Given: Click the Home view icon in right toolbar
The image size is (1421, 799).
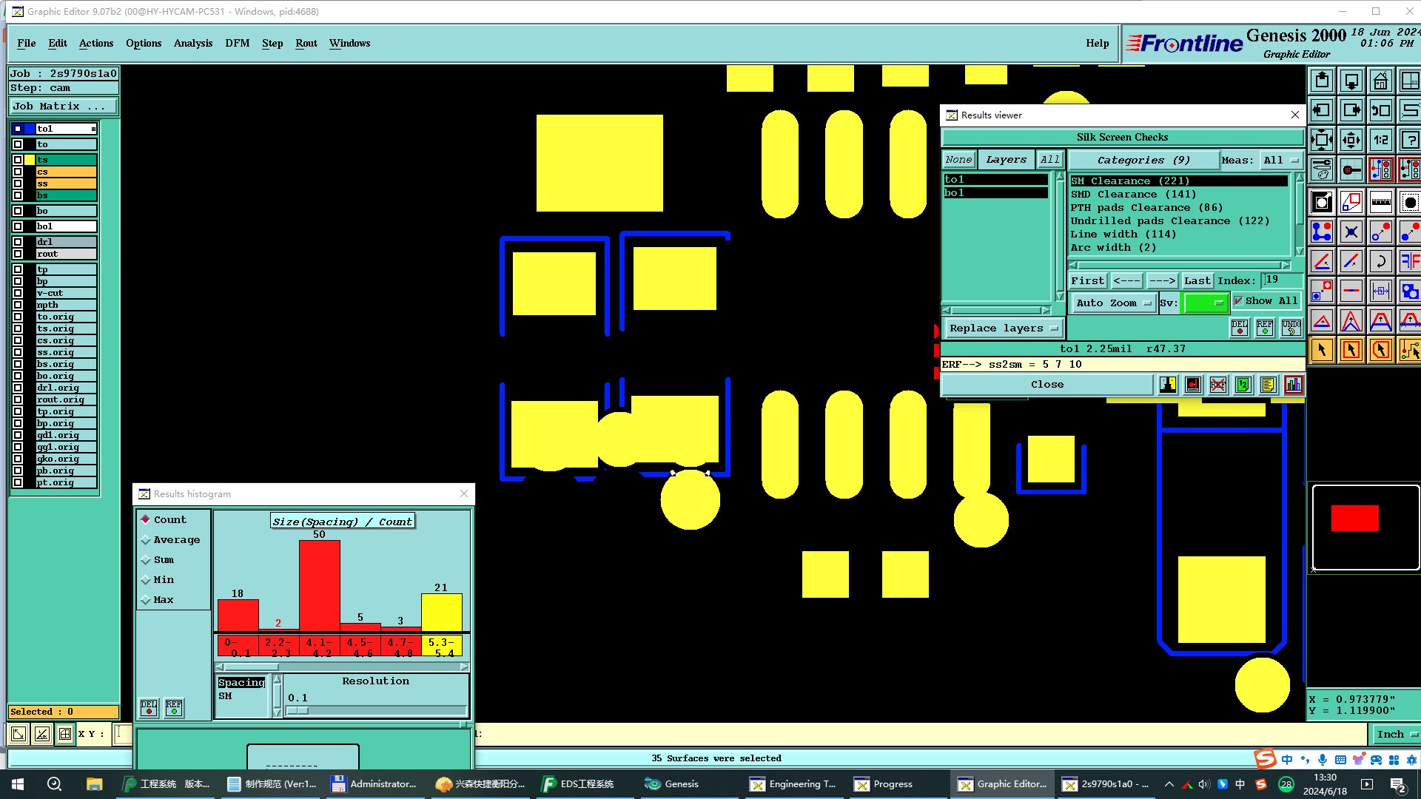Looking at the screenshot, I should pyautogui.click(x=1380, y=81).
